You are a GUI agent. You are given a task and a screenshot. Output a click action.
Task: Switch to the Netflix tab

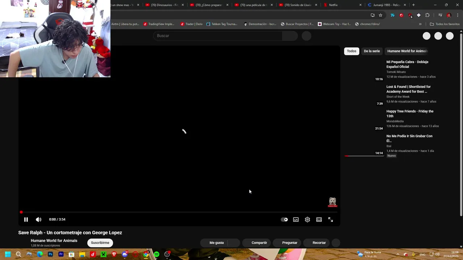tap(343, 5)
